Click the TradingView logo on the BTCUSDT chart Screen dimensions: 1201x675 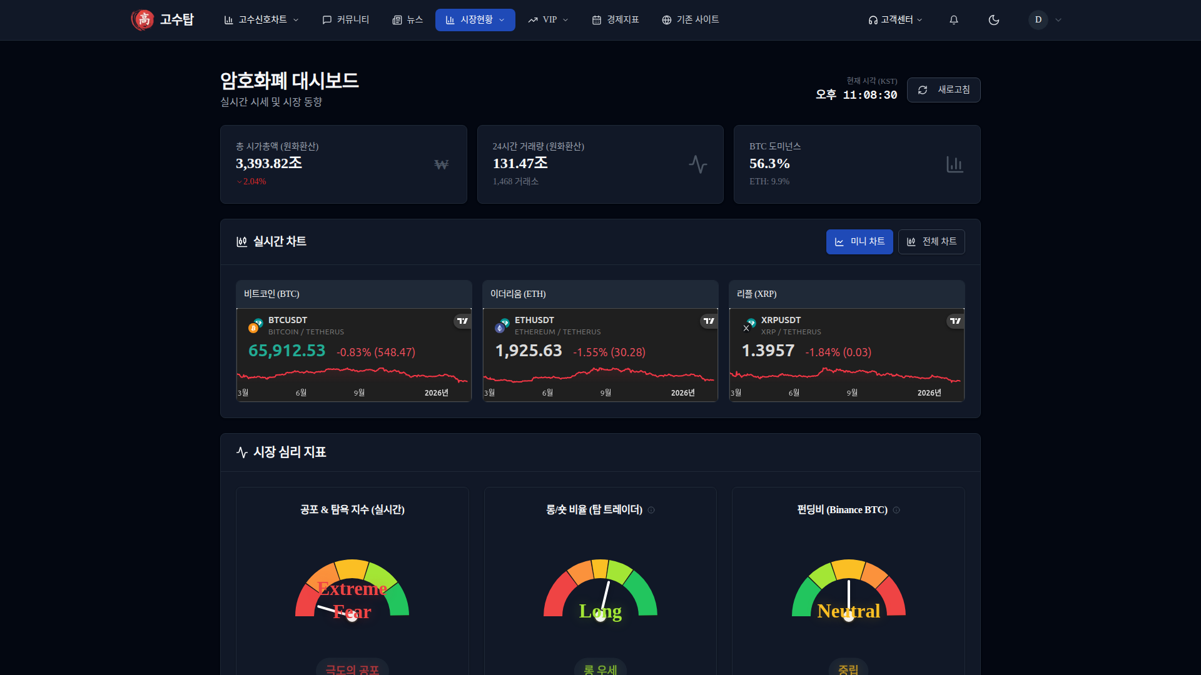click(x=462, y=321)
